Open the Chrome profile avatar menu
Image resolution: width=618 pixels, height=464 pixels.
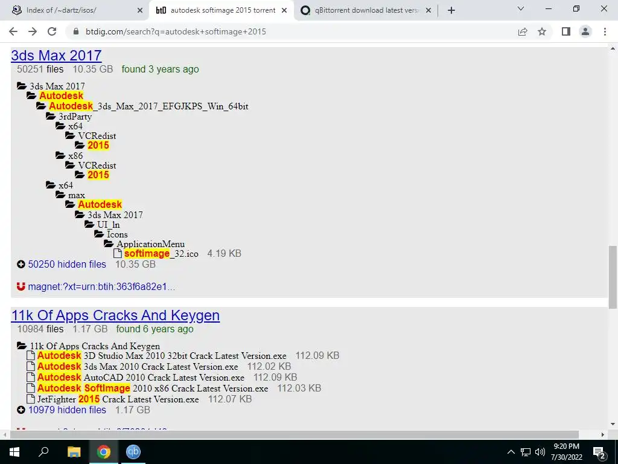coord(585,31)
